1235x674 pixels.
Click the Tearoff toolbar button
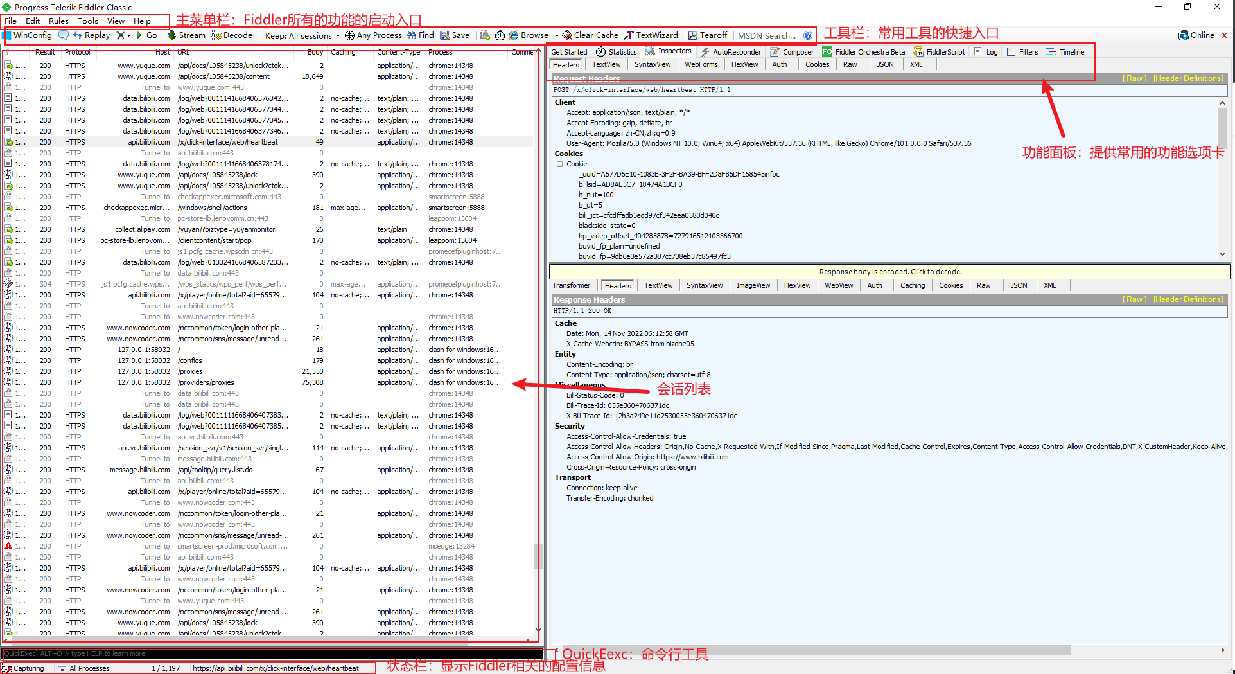708,35
